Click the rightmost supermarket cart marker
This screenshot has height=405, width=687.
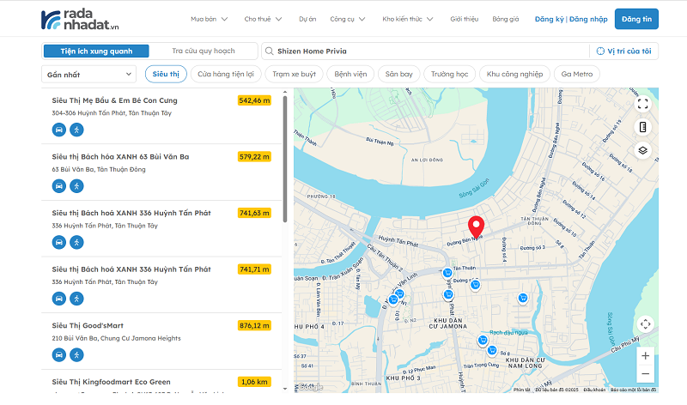tap(523, 299)
